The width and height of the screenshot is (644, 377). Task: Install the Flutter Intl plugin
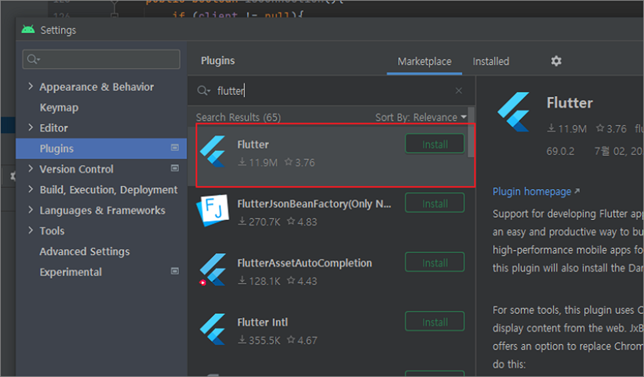click(x=435, y=321)
